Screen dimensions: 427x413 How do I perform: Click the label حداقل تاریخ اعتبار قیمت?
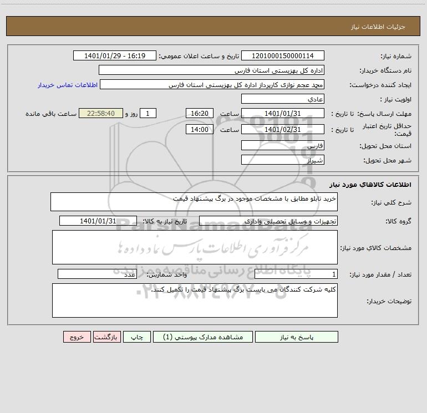pyautogui.click(x=387, y=130)
